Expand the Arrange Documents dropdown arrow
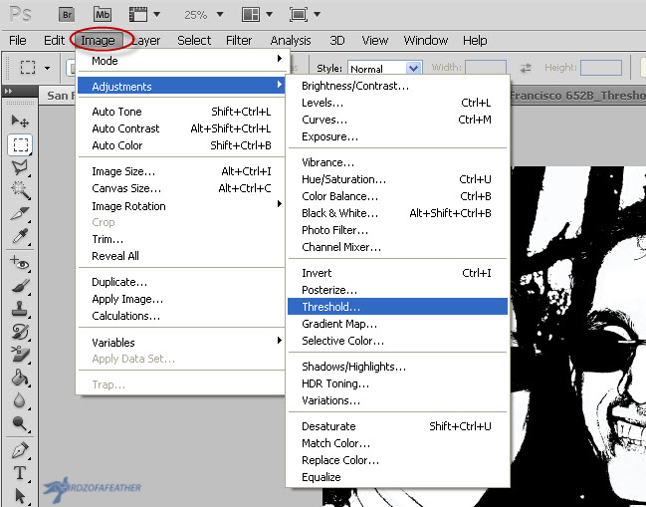The image size is (646, 507). tap(269, 15)
